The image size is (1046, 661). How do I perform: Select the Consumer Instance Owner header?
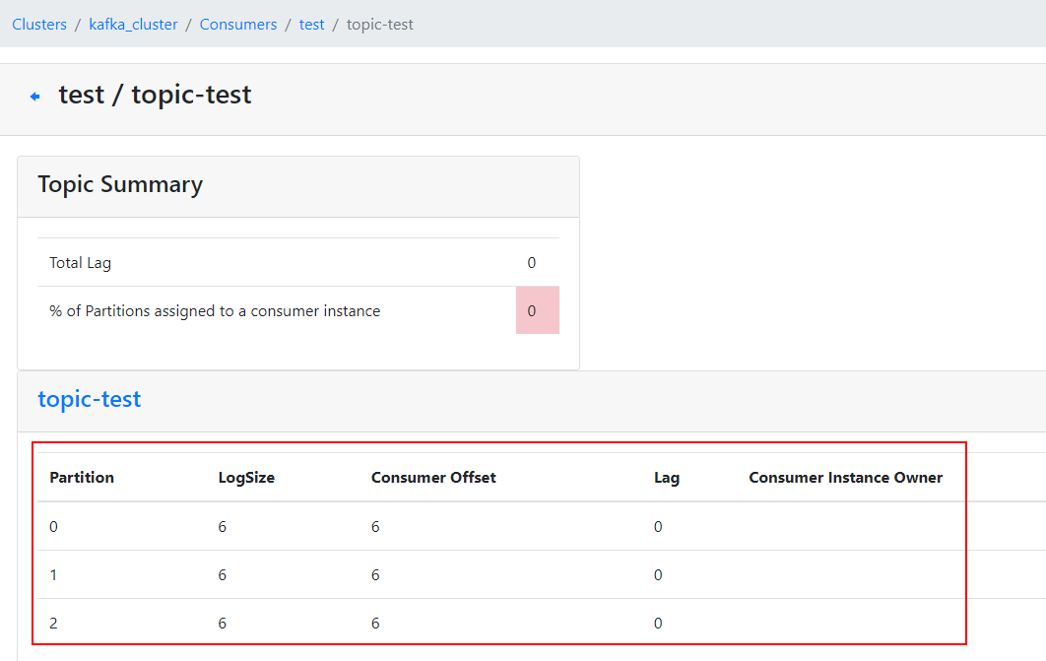[845, 478]
